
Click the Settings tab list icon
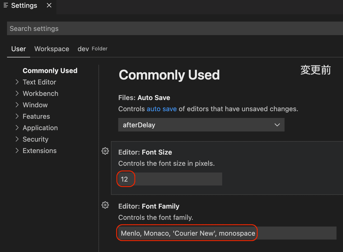6,5
